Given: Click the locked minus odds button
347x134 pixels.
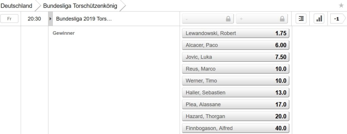Looking at the screenshot, I should pos(208,19).
